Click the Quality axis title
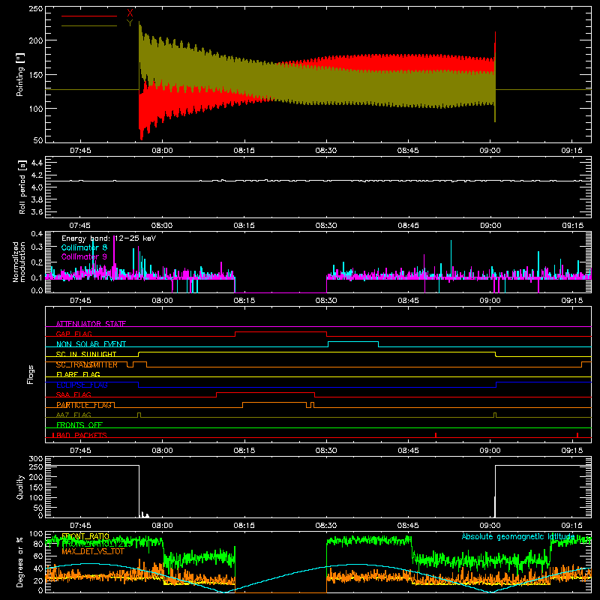This screenshot has height=600, width=600. [x=20, y=487]
